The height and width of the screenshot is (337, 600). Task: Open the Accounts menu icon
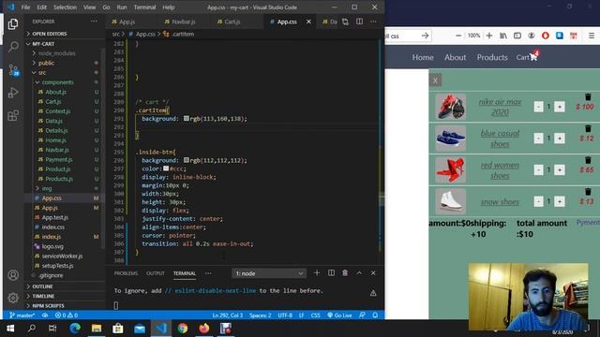(x=13, y=275)
